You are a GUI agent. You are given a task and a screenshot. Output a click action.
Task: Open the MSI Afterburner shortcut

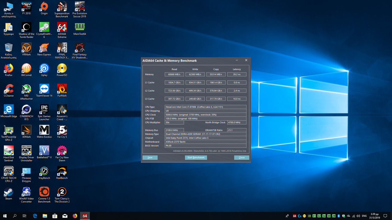click(26, 92)
